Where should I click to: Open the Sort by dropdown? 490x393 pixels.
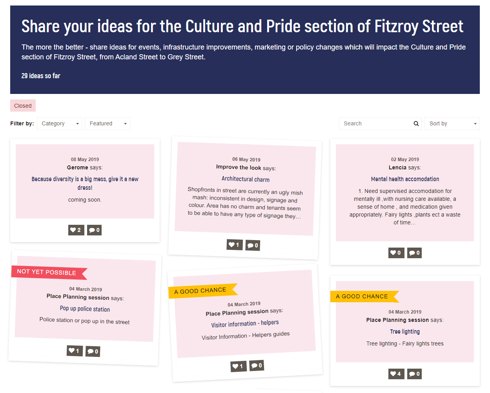point(452,123)
